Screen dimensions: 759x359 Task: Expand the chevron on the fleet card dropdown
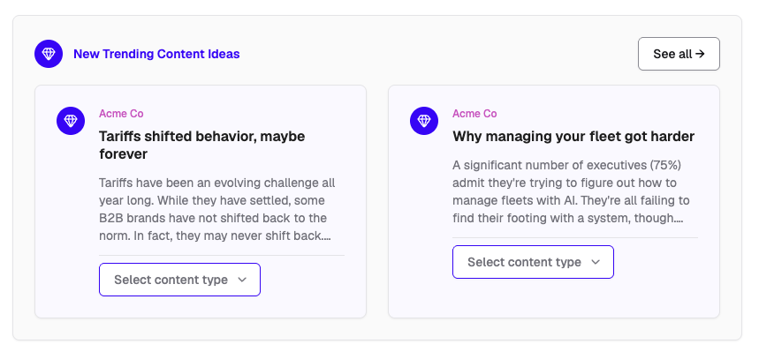point(596,262)
